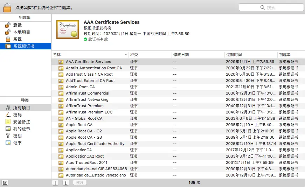Select Admin-Root-CA certificate row

[x=178, y=87]
